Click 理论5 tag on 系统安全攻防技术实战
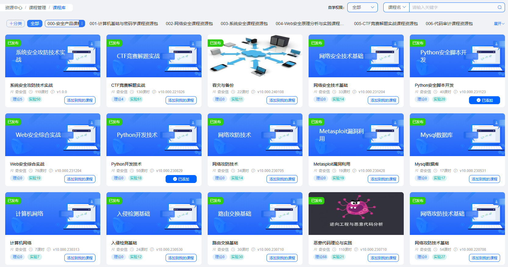508x267 pixels. (17, 99)
